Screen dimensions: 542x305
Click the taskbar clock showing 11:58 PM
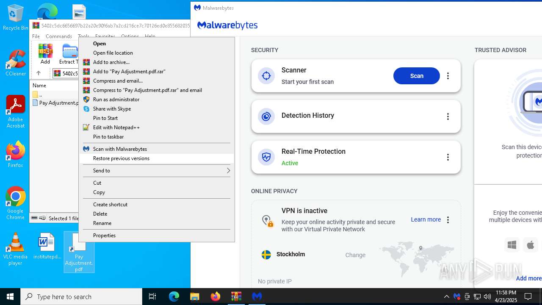(x=506, y=297)
